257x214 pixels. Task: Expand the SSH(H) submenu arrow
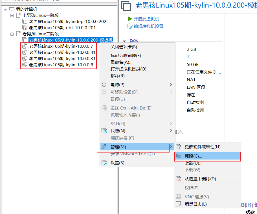pos(171,124)
